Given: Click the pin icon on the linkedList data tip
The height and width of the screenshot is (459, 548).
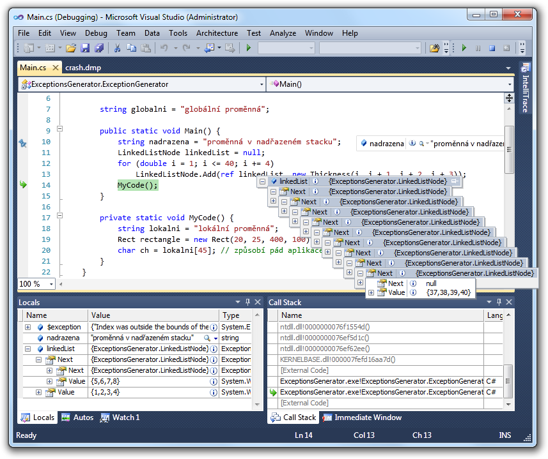Looking at the screenshot, I should (x=455, y=181).
